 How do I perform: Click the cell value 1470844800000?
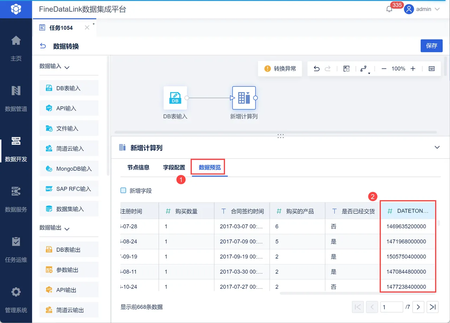(x=406, y=272)
